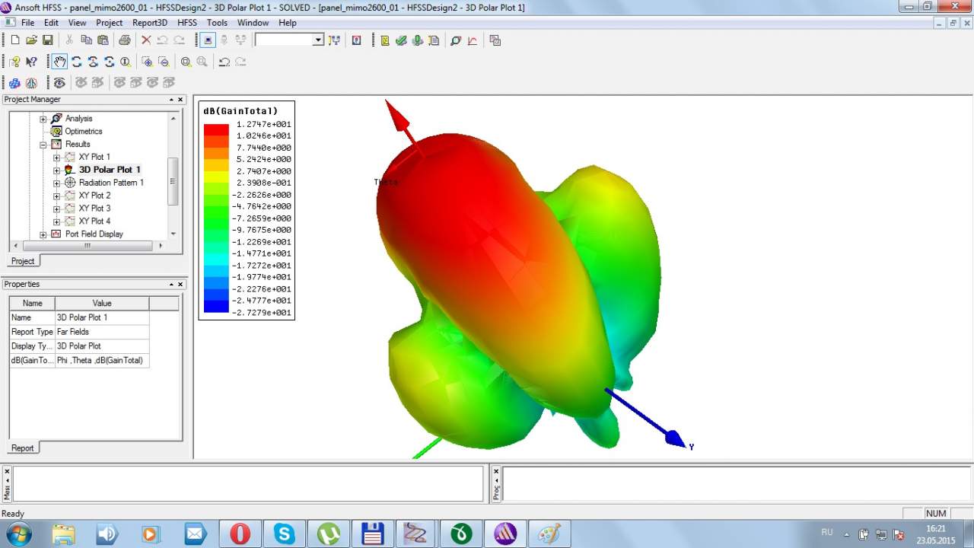Screen dimensions: 974x548
Task: Open the empty toolbar combo box dropdown
Action: (318, 40)
